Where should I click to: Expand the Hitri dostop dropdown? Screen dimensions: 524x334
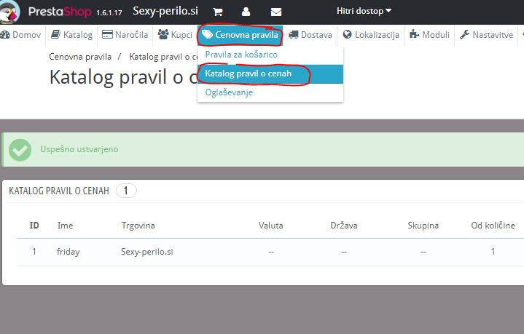point(364,11)
